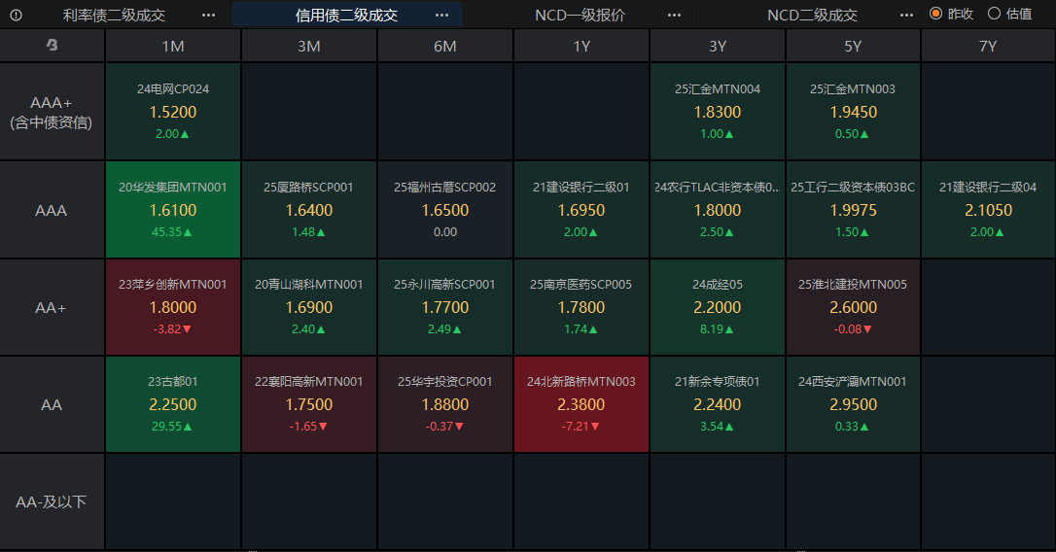The width and height of the screenshot is (1056, 552).
Task: Click the 25汇金MTN004 bond cell
Action: pos(718,111)
